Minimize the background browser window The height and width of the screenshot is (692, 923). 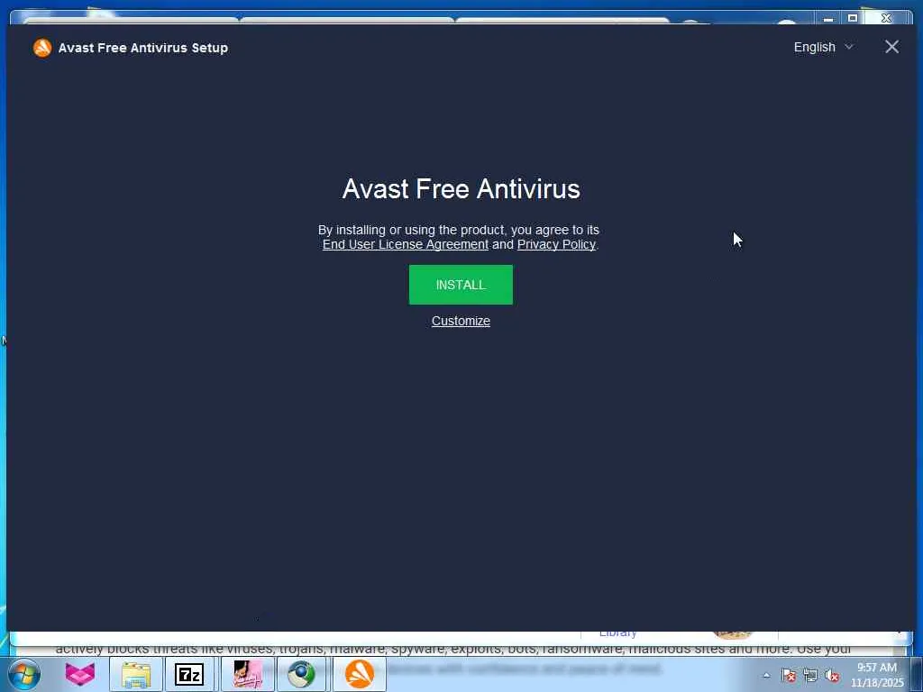pos(828,18)
